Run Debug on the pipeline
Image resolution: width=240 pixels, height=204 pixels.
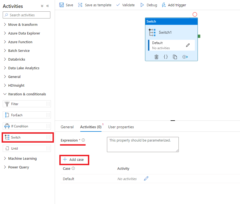click(x=149, y=5)
